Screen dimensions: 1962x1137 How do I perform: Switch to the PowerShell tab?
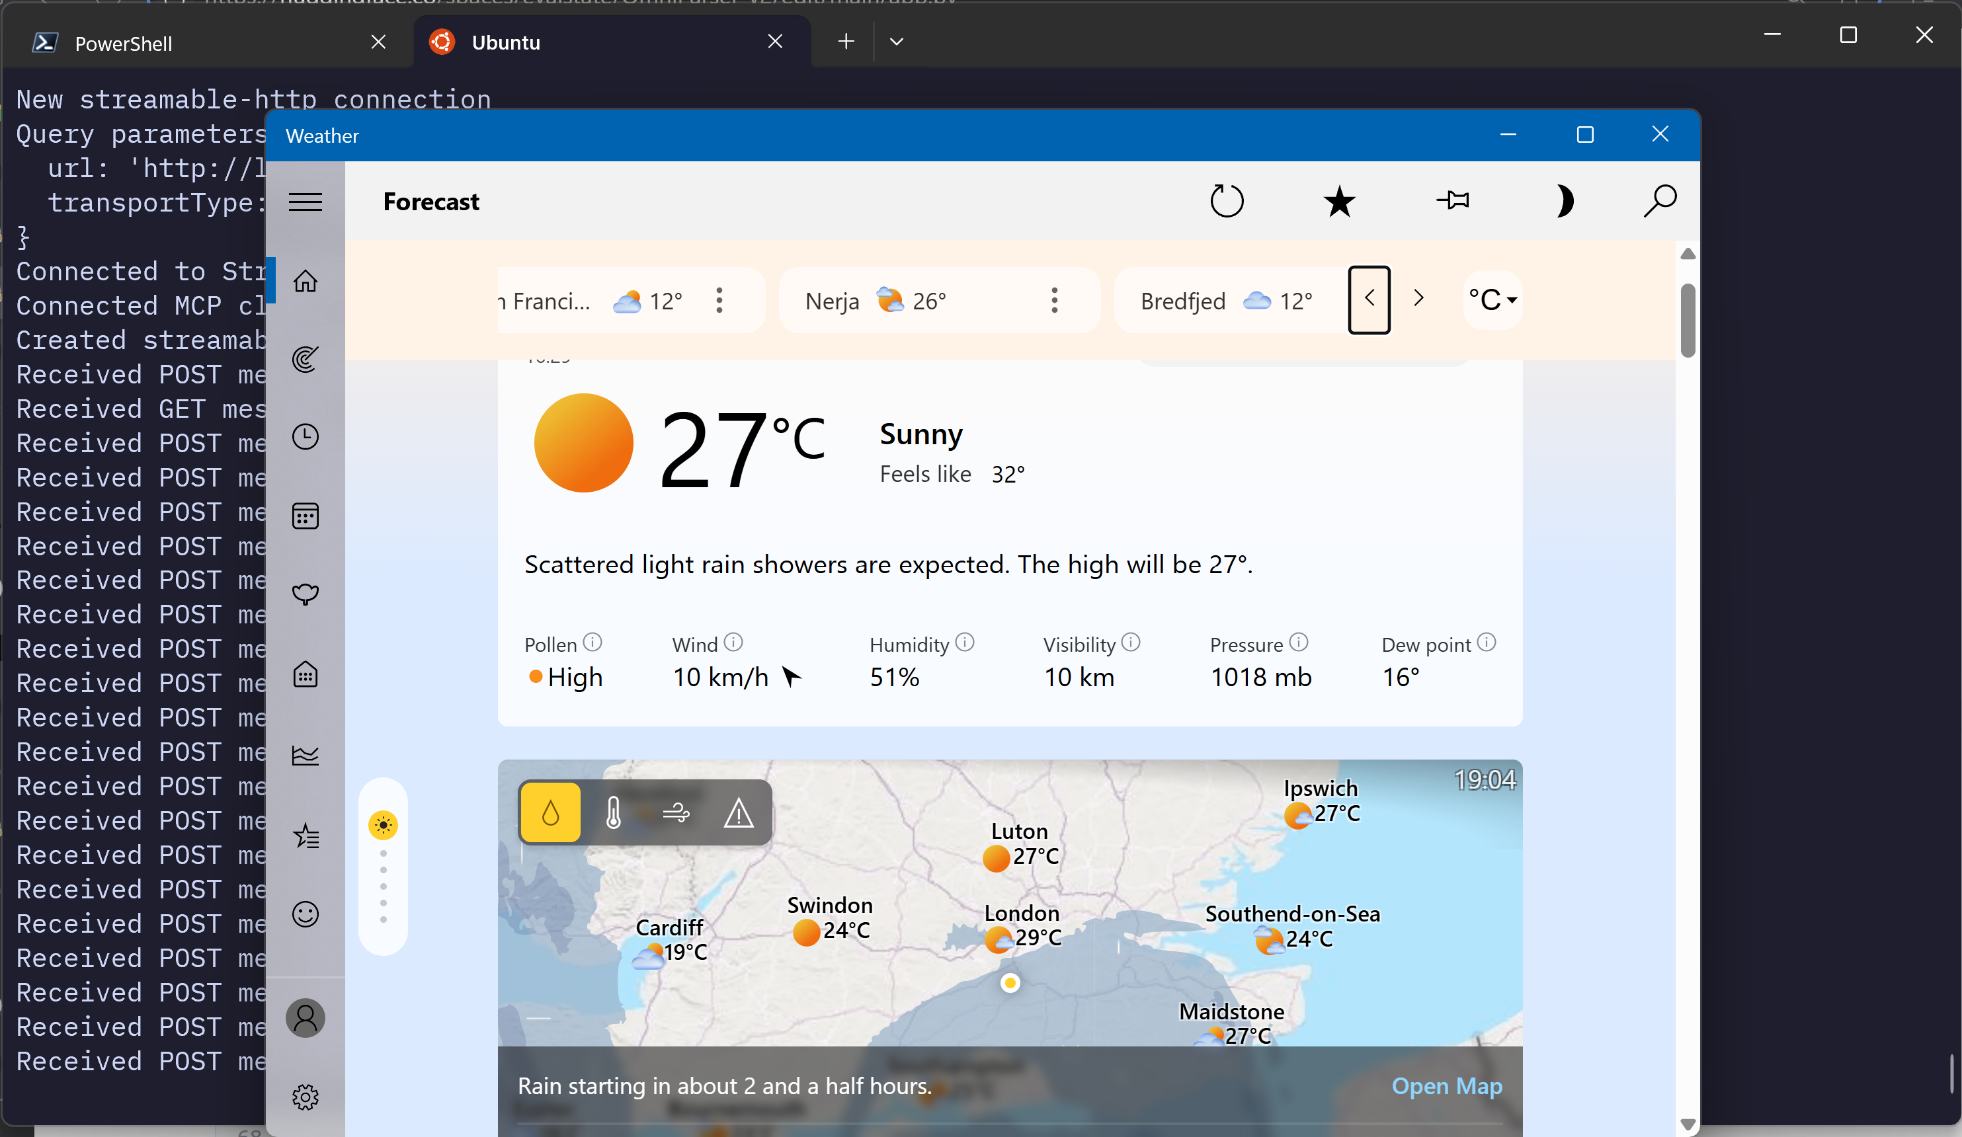pos(124,44)
